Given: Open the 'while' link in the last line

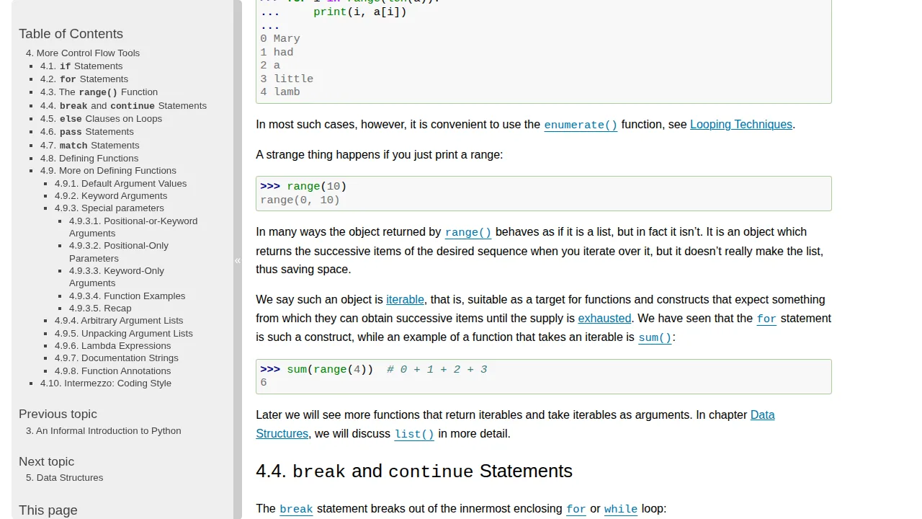Looking at the screenshot, I should point(621,509).
